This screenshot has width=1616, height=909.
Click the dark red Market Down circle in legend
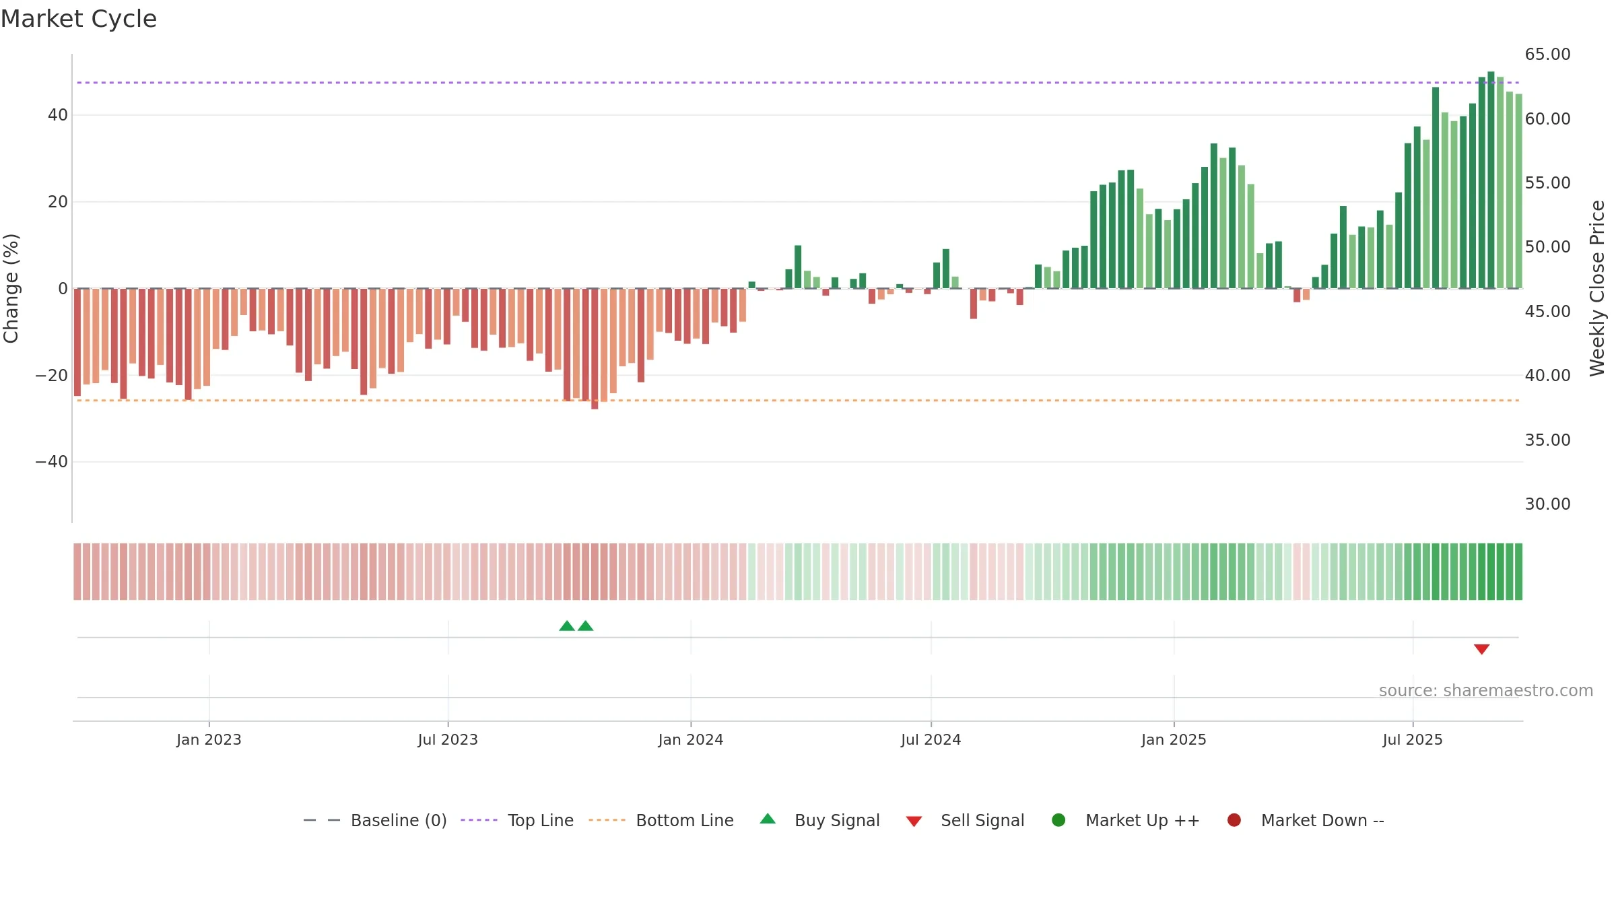pyautogui.click(x=1234, y=820)
